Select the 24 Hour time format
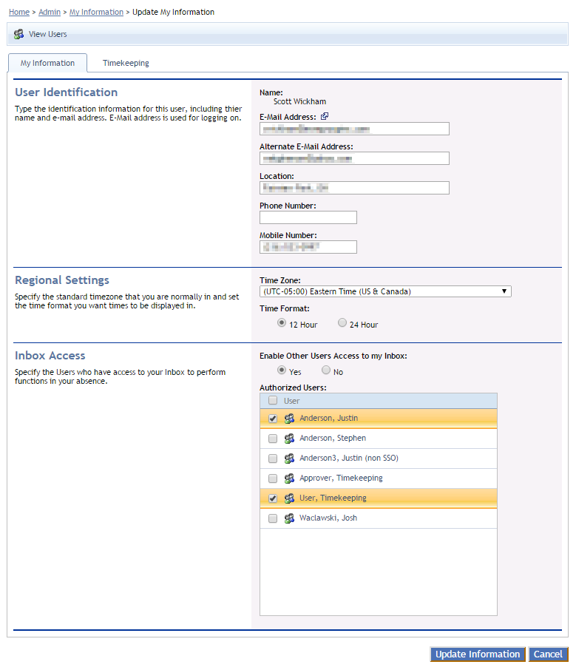Image resolution: width=576 pixels, height=670 pixels. (342, 323)
